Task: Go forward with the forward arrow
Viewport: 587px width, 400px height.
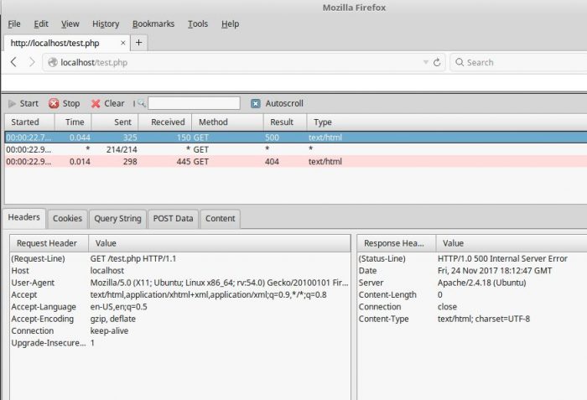Action: [x=32, y=62]
